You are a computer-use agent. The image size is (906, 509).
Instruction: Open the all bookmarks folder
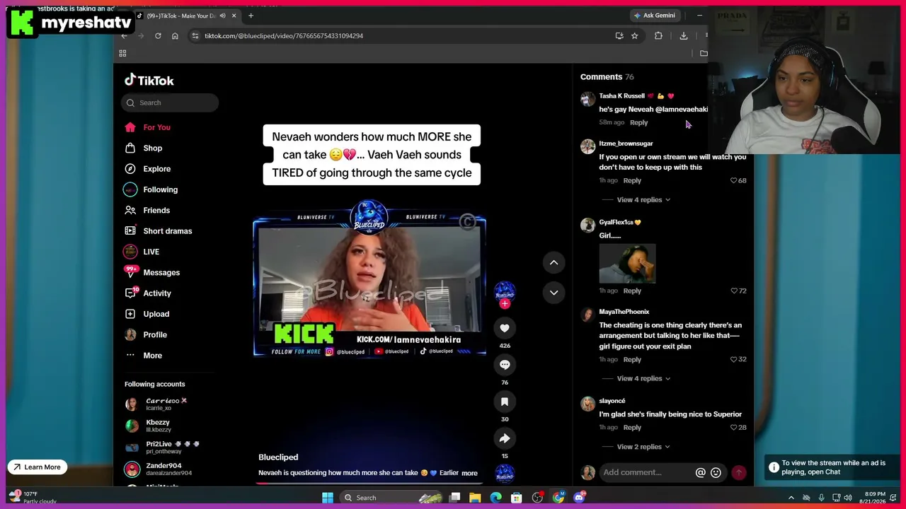(x=704, y=53)
